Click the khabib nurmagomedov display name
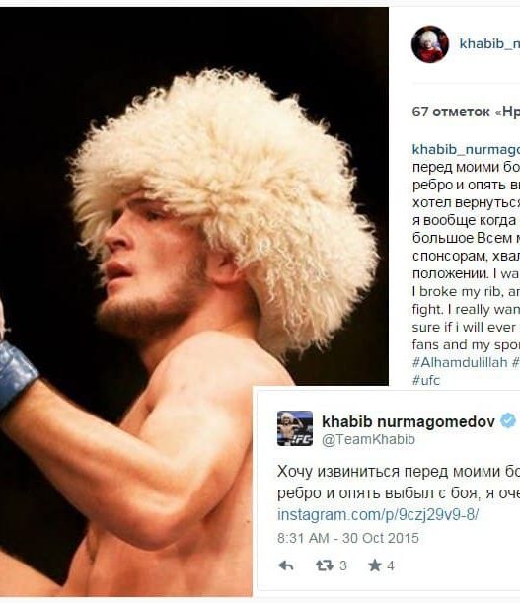Screen dimensions: 520x603 (409, 421)
